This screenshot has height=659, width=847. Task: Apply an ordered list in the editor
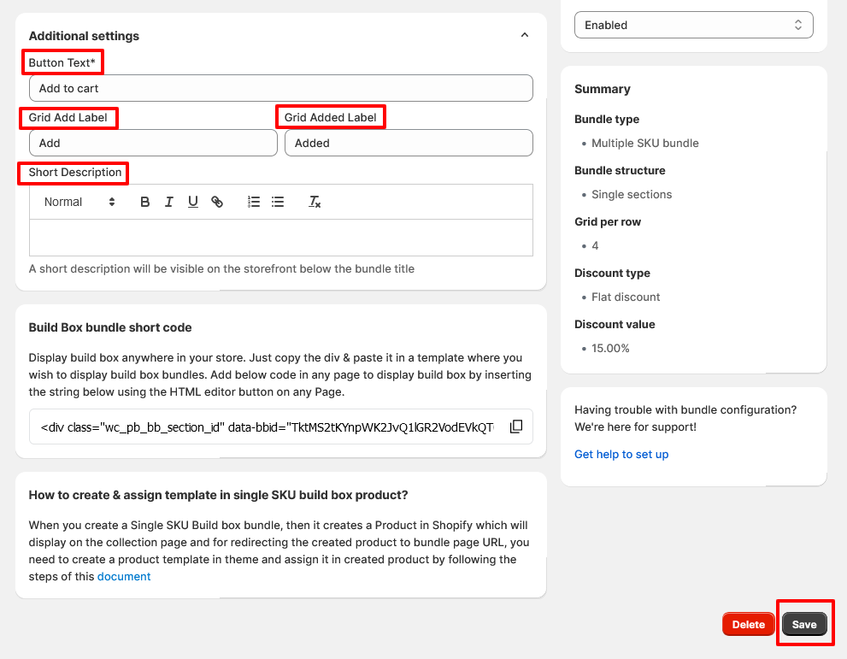point(253,201)
